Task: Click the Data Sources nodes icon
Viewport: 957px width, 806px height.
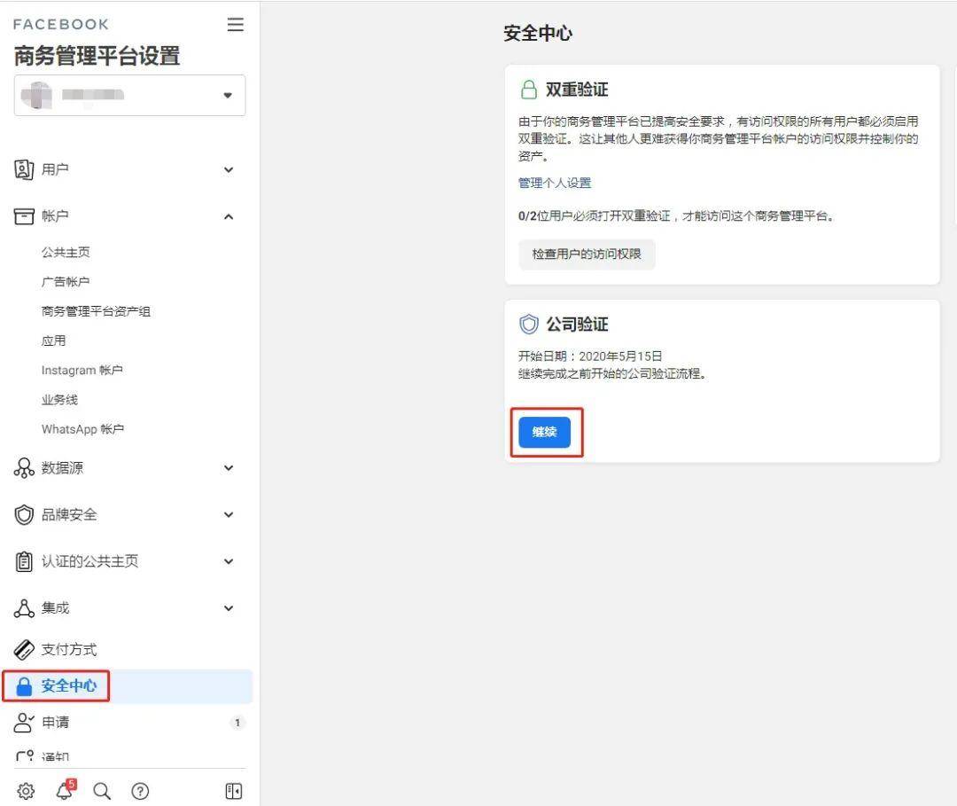Action: (x=24, y=467)
